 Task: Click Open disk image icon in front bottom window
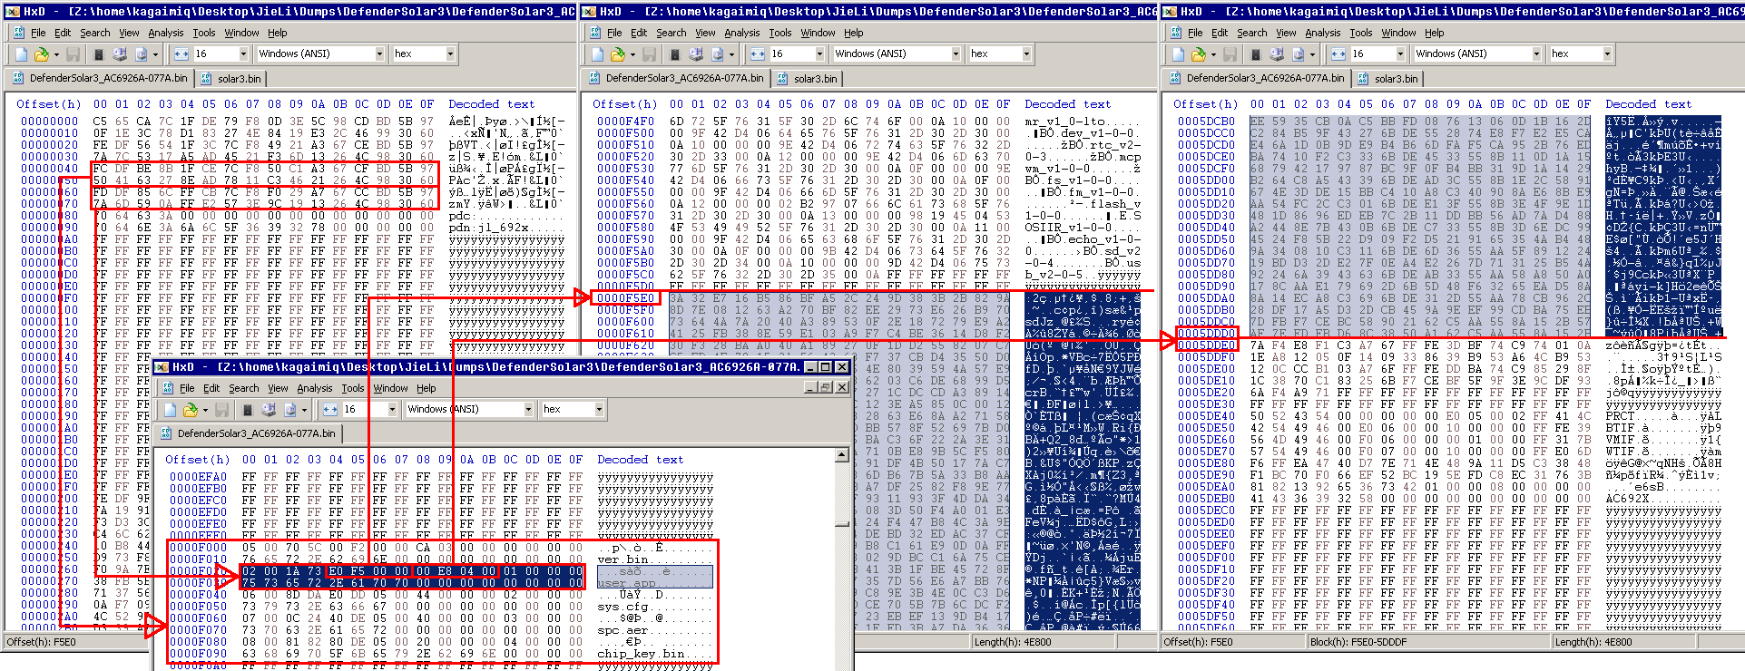coord(289,410)
